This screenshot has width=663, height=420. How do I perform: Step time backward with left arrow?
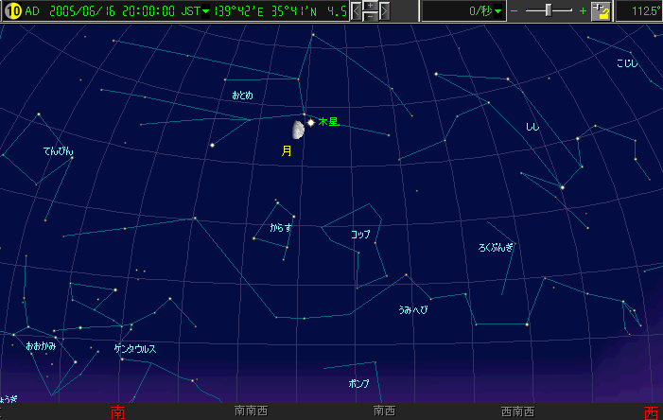pos(358,11)
